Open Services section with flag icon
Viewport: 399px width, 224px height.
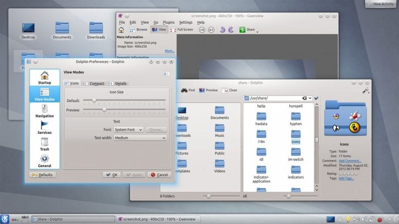coord(44,127)
